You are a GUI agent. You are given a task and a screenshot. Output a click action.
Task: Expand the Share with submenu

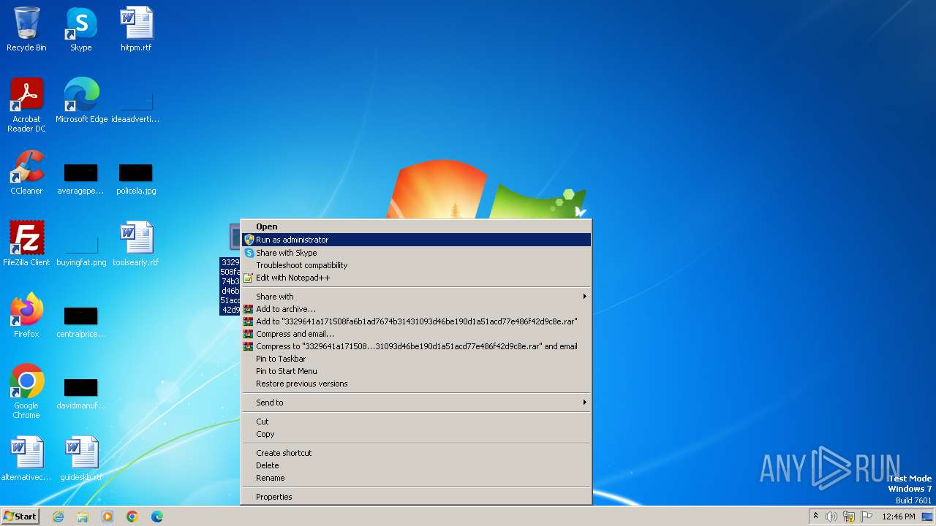[416, 297]
